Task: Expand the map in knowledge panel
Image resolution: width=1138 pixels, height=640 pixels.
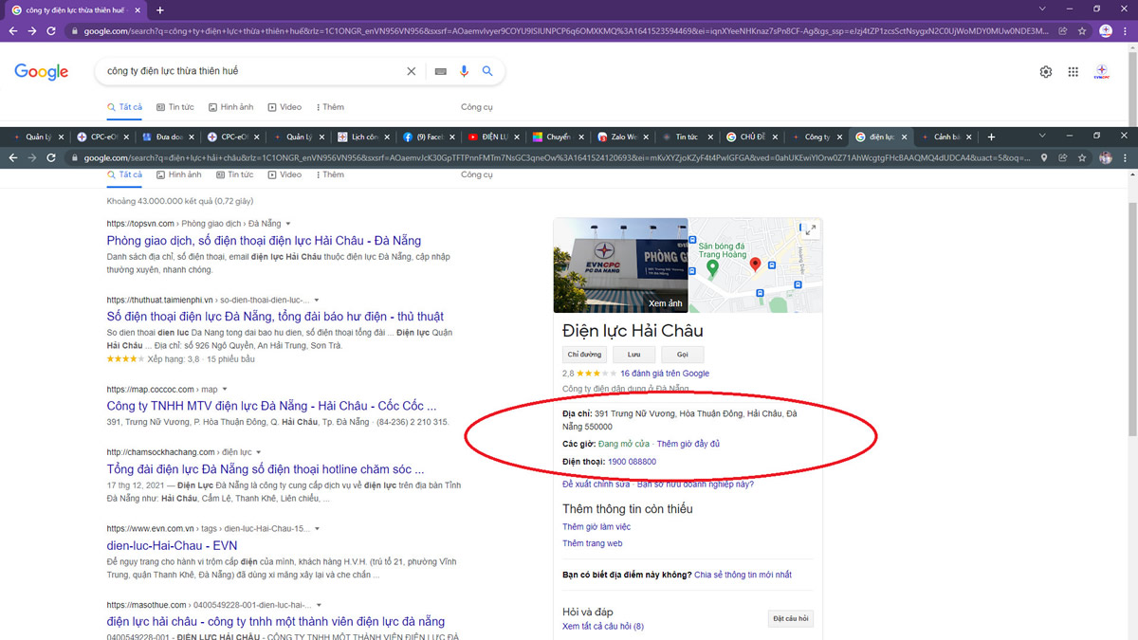Action: (x=810, y=229)
